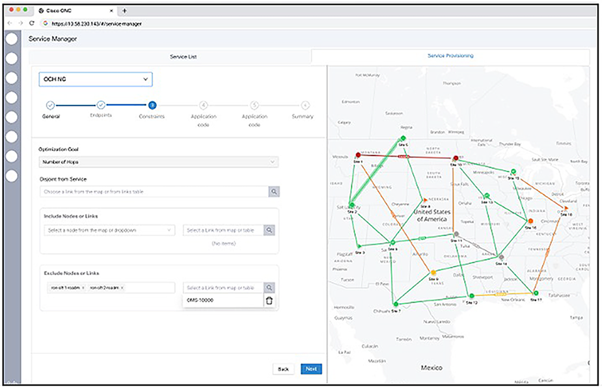Viewport: 602px width, 389px height.
Task: Select the green Site 3 node
Action: [x=359, y=246]
